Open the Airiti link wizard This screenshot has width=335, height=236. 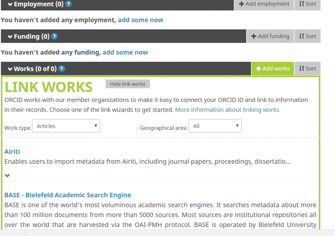pos(12,152)
